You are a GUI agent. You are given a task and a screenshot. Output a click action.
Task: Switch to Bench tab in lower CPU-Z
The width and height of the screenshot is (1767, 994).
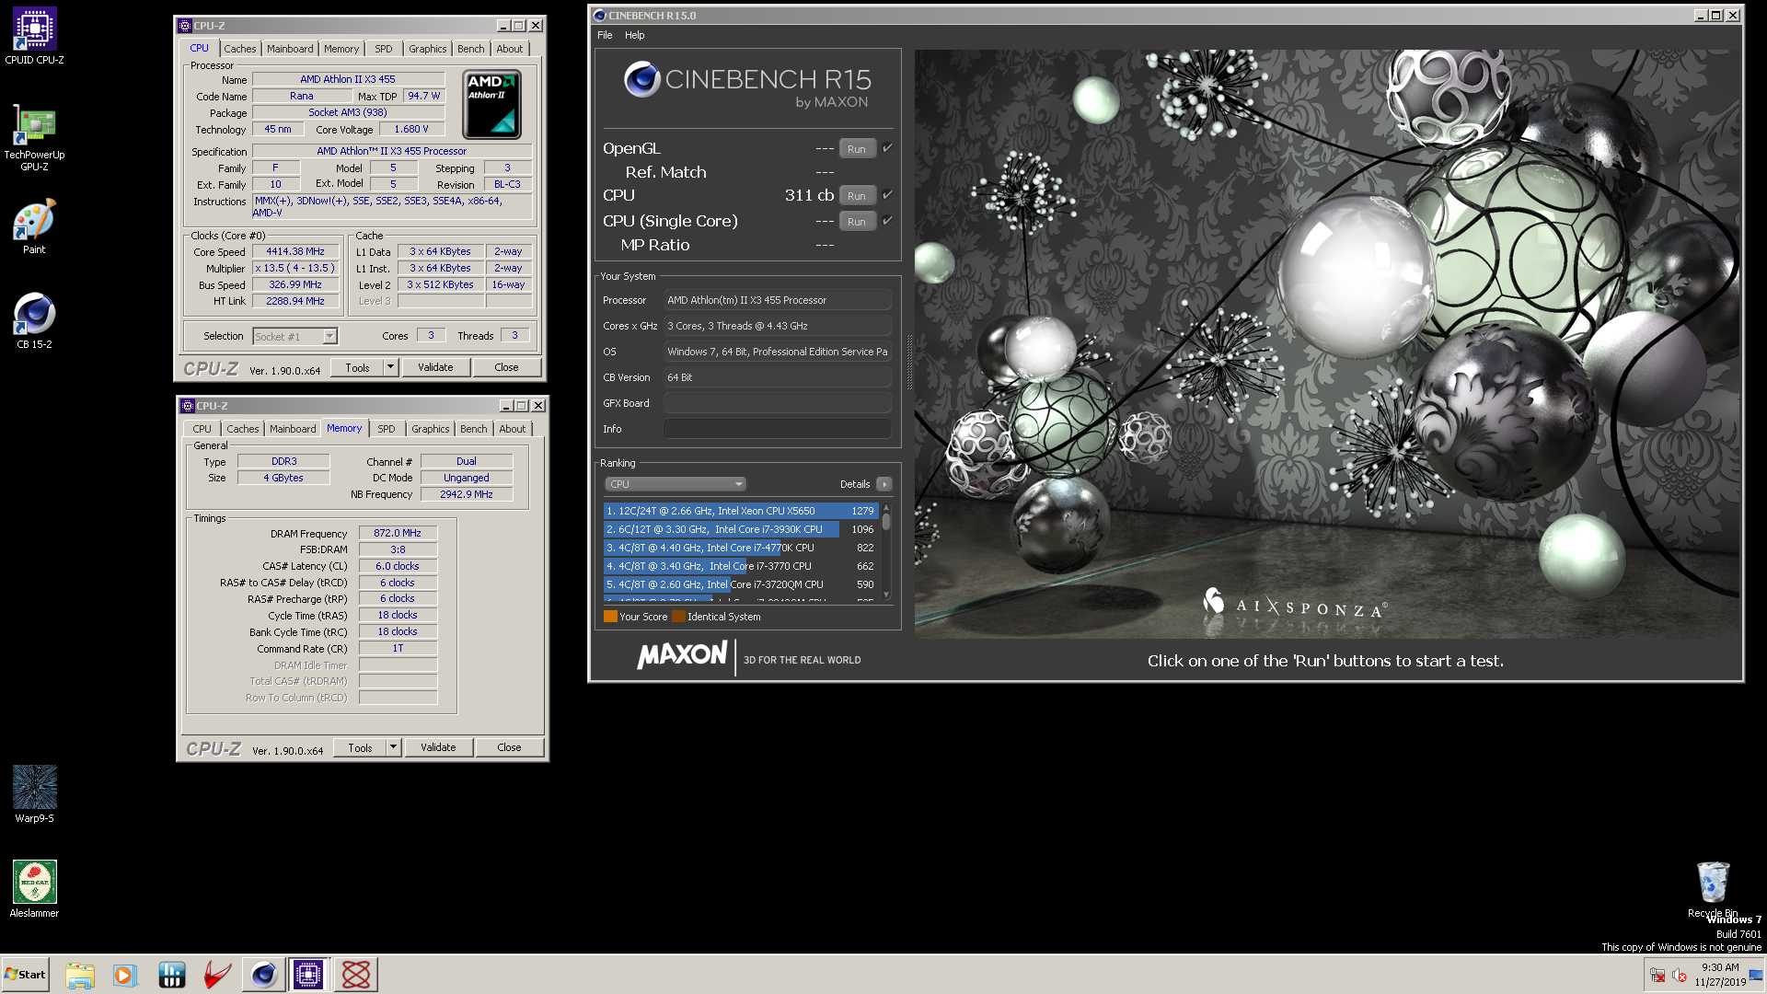pos(474,429)
